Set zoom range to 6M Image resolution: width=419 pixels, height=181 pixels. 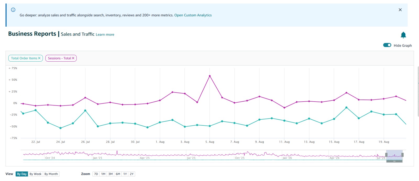(x=118, y=174)
